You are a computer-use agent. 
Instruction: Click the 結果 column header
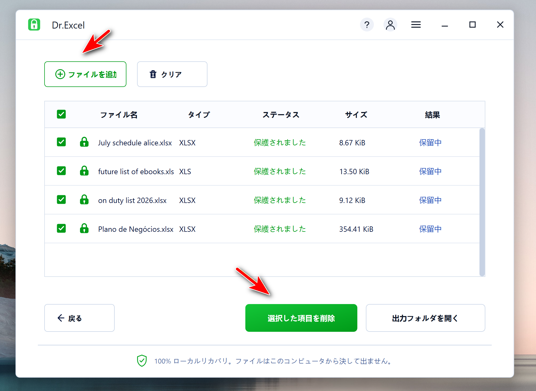433,115
